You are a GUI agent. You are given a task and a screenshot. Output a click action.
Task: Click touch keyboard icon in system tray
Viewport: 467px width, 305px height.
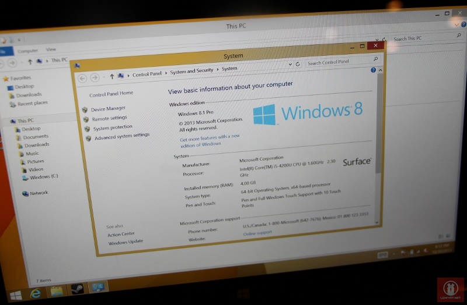point(383,255)
